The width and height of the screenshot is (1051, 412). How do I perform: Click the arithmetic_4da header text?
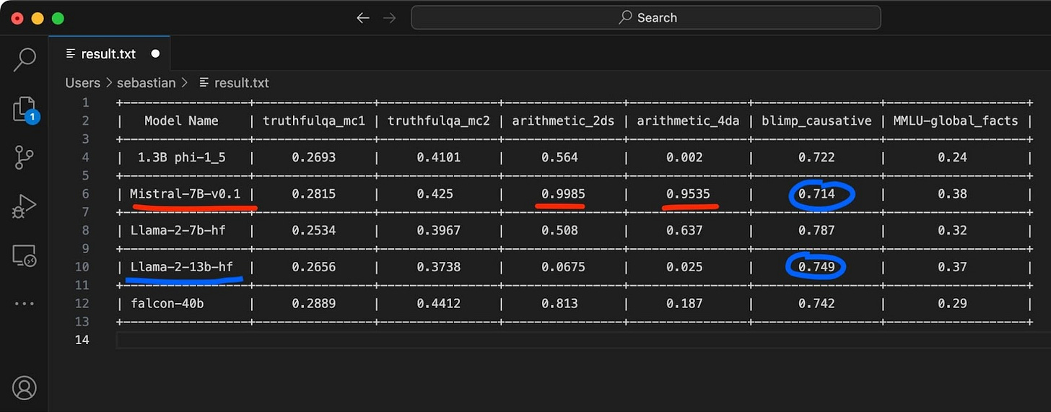pyautogui.click(x=688, y=120)
